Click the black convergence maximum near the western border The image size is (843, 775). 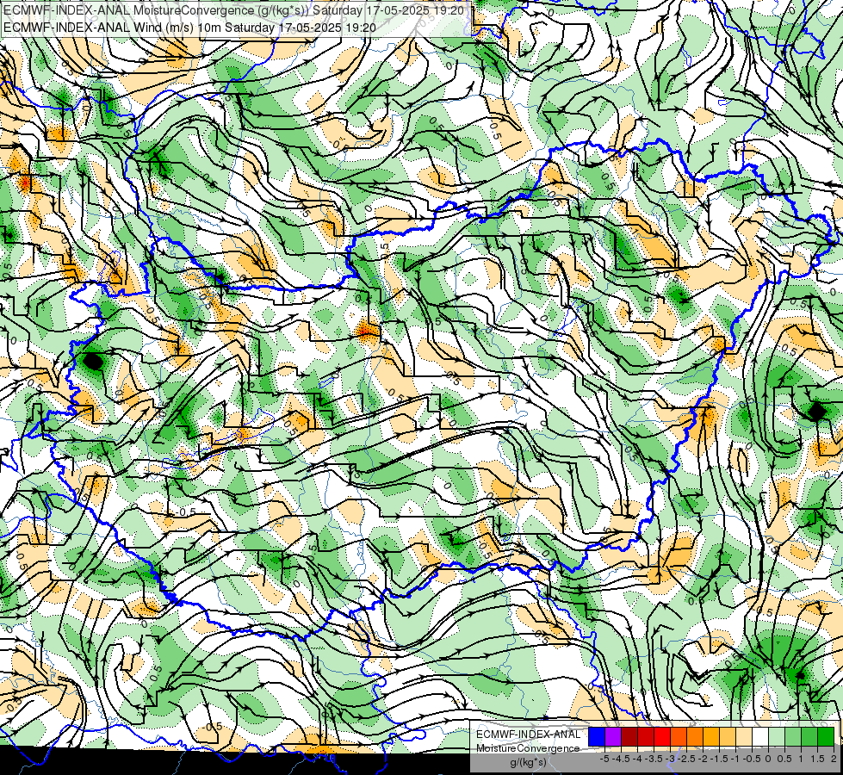[x=93, y=361]
